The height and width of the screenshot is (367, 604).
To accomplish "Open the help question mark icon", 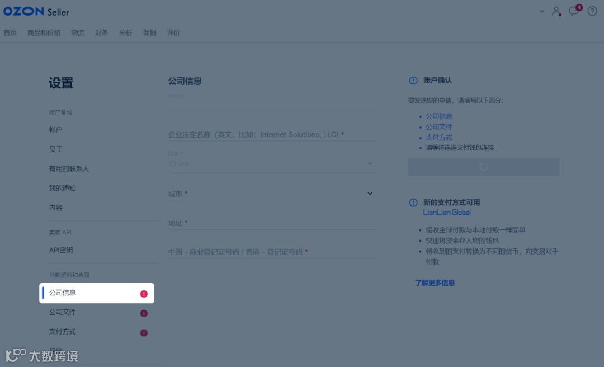I will point(592,11).
